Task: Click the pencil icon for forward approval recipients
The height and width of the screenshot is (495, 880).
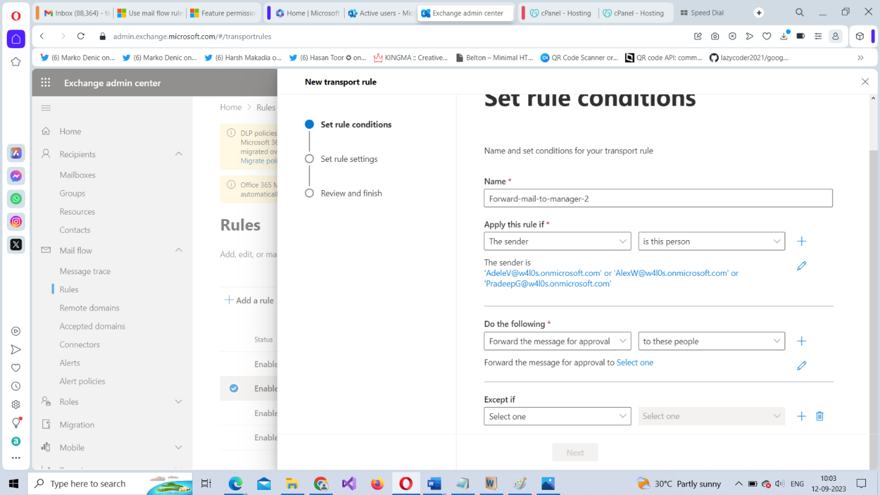Action: pos(801,366)
